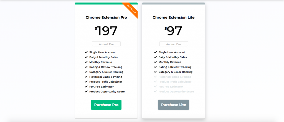
Task: Click the Purchase Pro button
Action: tap(106, 105)
